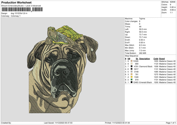Click the Production Worksheet title
The image size is (177, 125).
[x=16, y=3]
